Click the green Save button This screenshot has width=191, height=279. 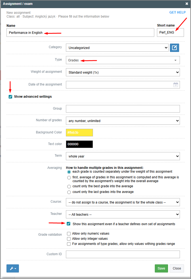161,268
